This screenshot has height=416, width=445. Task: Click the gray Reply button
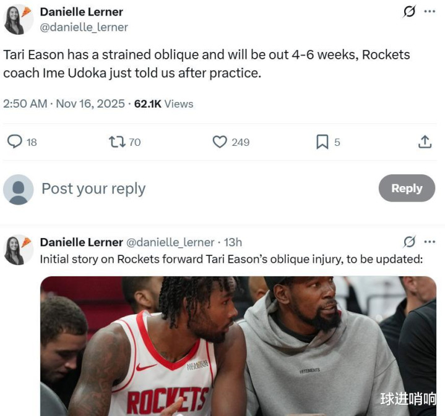pos(407,188)
